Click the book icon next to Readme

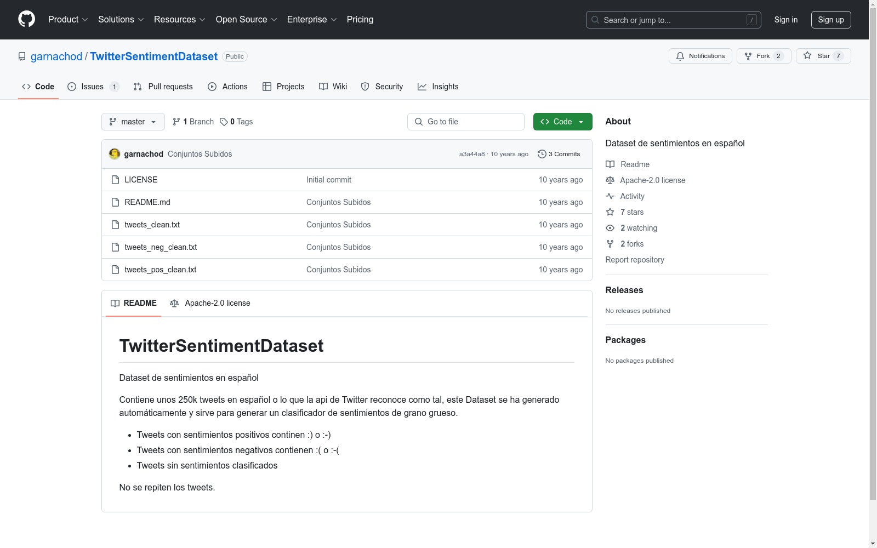coord(610,164)
